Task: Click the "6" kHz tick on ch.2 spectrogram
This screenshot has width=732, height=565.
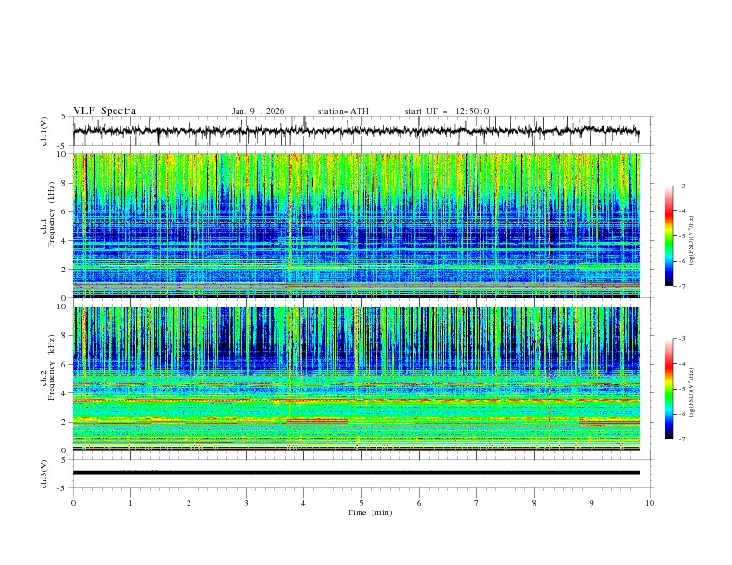Action: (65, 364)
